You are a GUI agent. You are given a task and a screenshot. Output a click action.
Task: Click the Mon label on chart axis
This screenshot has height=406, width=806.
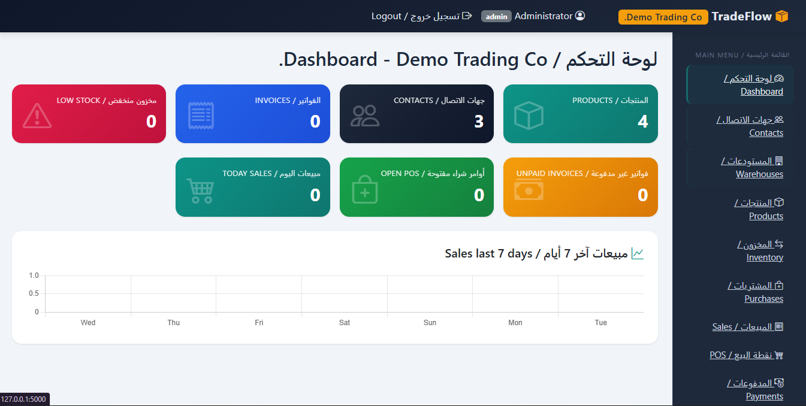515,323
